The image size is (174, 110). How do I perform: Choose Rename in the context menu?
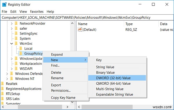coord(66,78)
